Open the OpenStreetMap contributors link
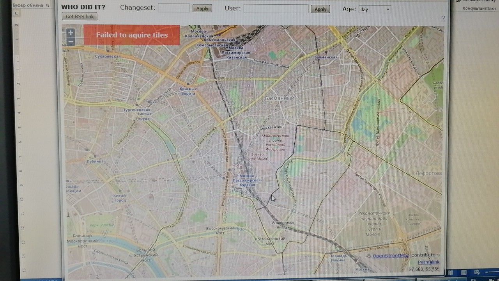Screen dimensions: 499x281 391,256
